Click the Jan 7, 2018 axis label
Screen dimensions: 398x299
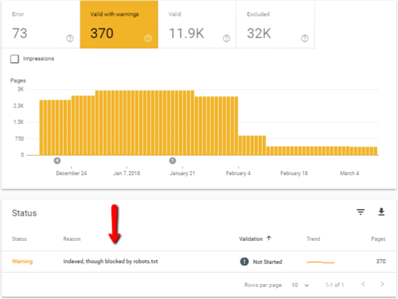(x=127, y=173)
